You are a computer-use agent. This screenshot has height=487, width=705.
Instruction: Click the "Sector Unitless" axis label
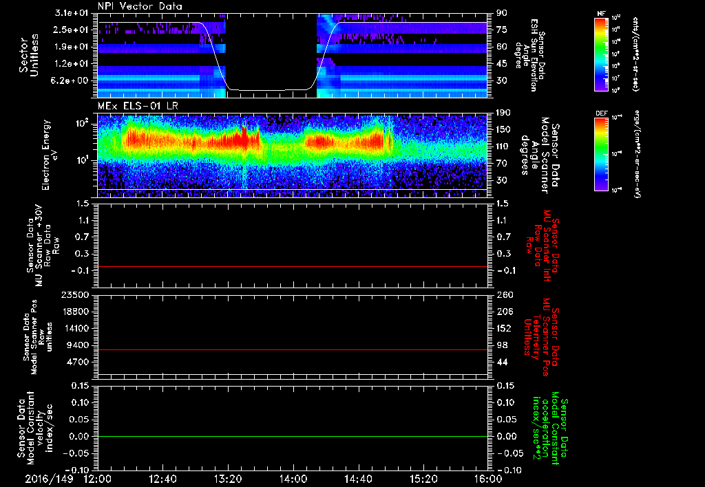(x=29, y=55)
